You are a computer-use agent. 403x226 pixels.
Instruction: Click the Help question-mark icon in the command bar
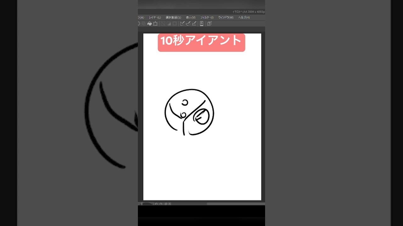tap(209, 24)
